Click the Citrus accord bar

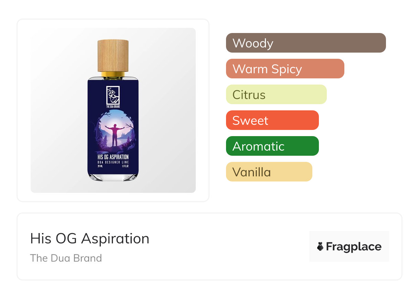pos(276,95)
